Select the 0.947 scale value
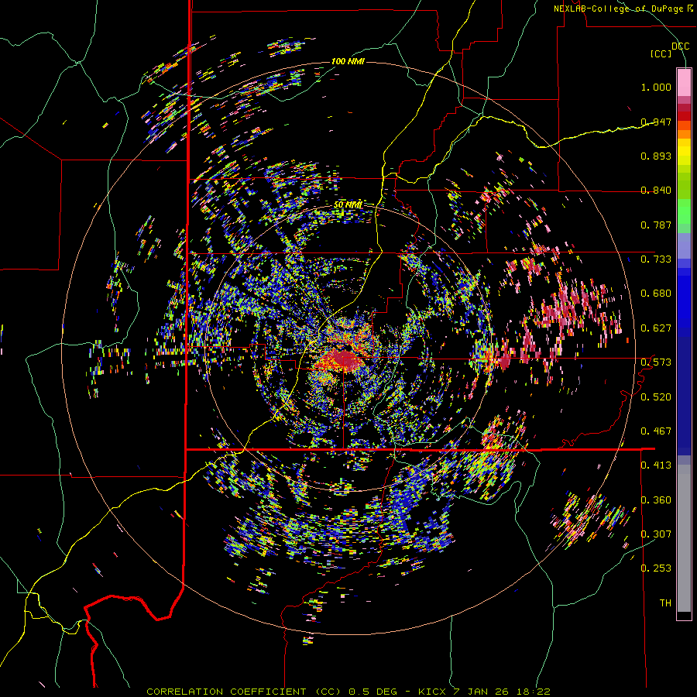697x697 pixels. pos(656,122)
